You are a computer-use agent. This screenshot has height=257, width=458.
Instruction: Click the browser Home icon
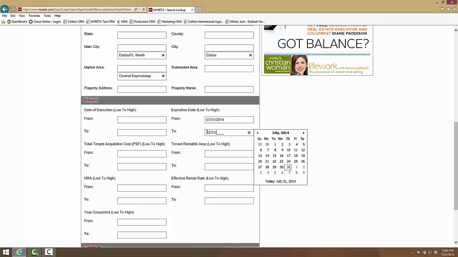(x=443, y=9)
